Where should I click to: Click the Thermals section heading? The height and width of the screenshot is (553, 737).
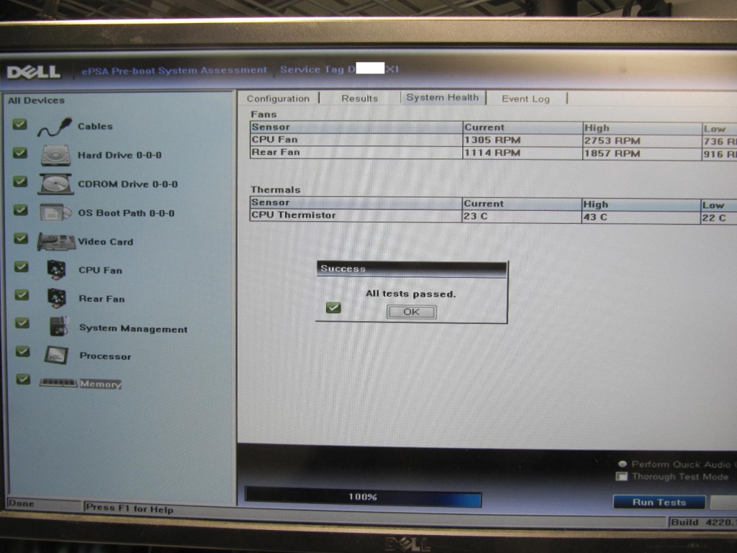[276, 189]
